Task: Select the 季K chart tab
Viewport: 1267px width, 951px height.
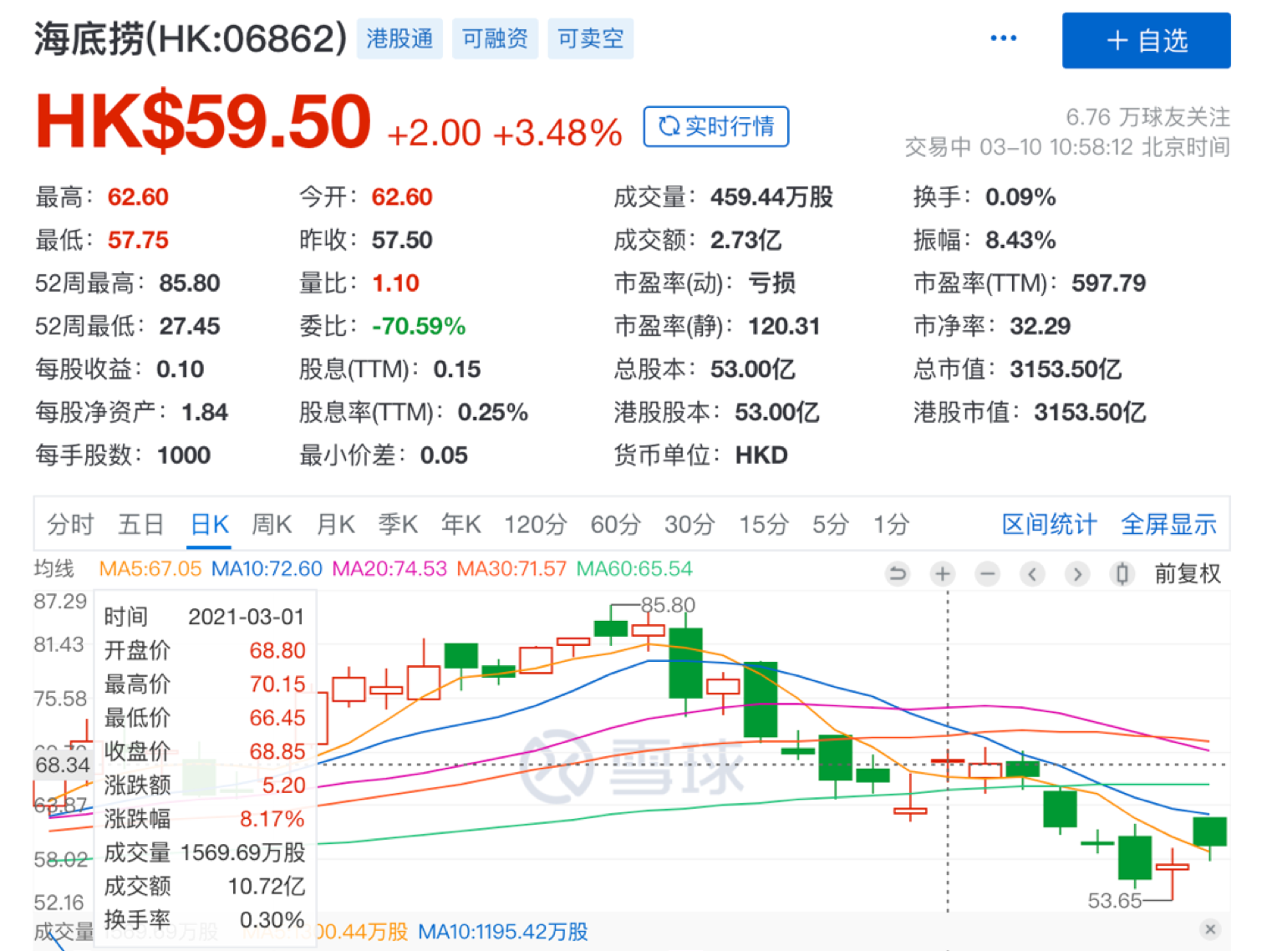Action: [398, 525]
